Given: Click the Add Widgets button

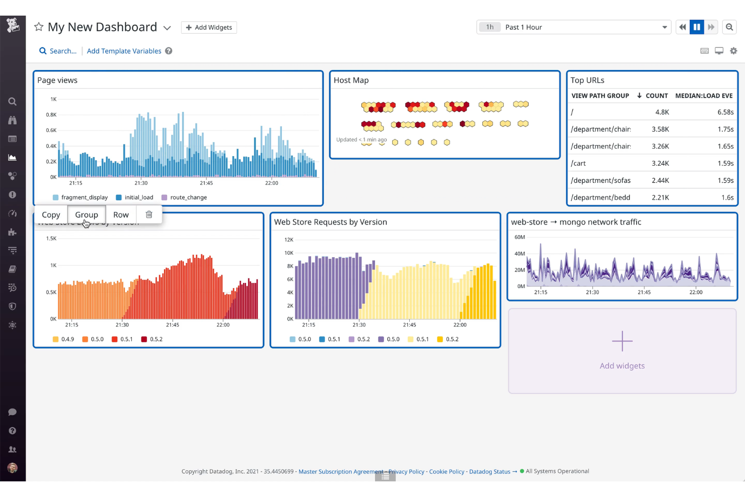Looking at the screenshot, I should click(209, 27).
